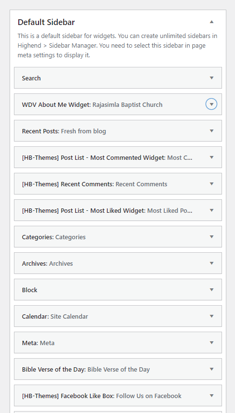Expand the Search widget arrow

(x=211, y=78)
